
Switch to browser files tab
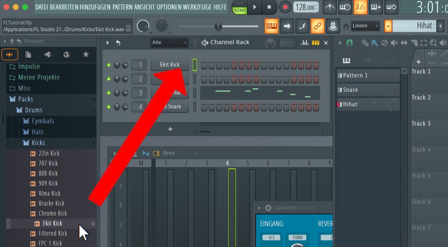pyautogui.click(x=28, y=55)
